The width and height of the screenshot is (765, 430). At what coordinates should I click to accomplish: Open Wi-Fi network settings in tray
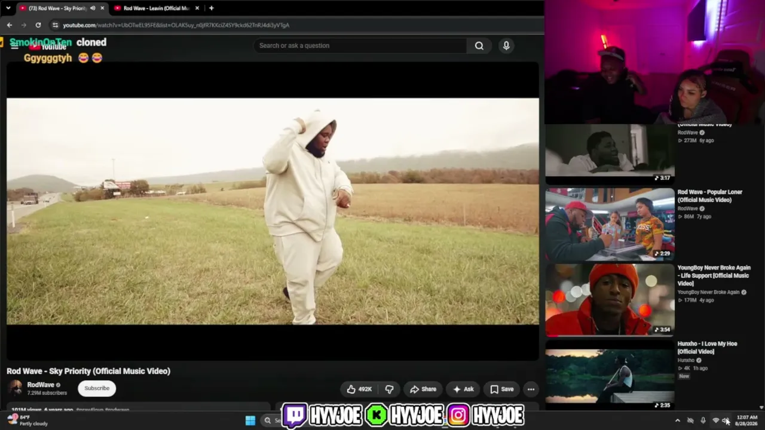point(715,420)
